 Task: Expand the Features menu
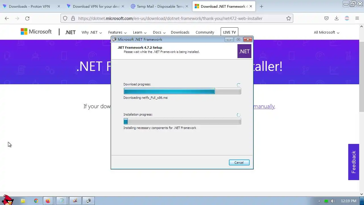click(117, 32)
